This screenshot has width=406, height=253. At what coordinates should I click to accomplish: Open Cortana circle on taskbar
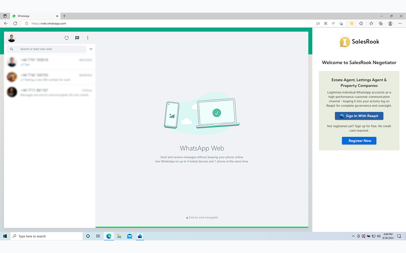click(x=88, y=236)
